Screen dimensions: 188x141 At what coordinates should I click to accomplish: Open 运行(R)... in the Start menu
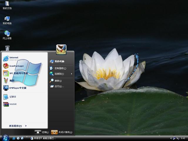pos(57,86)
